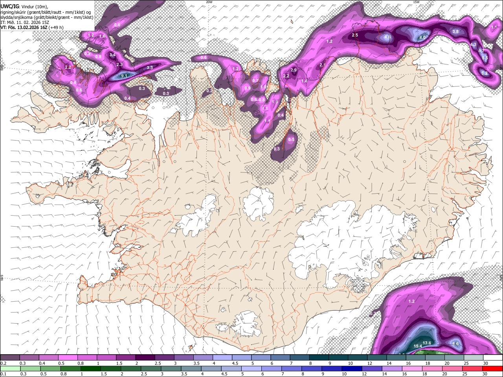Click the IT: Mið. 11. 02. 2026 15Z line

[x=25, y=22]
